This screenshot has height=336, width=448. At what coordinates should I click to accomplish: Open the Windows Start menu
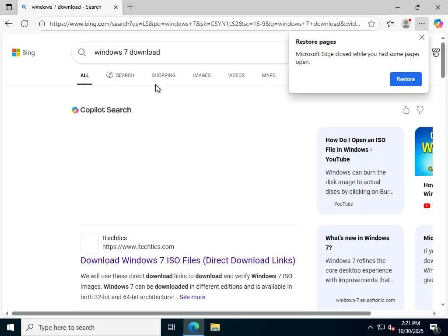tap(10, 327)
